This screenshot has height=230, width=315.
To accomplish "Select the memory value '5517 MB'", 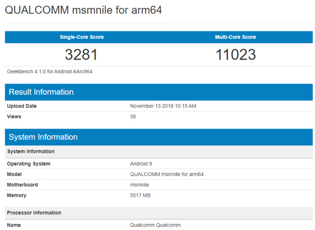I will pos(140,195).
